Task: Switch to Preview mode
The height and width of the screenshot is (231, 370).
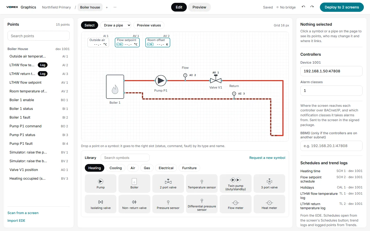Action: click(x=199, y=7)
